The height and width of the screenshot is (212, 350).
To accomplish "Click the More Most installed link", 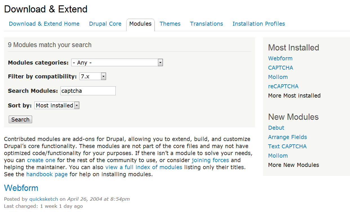I will [294, 96].
